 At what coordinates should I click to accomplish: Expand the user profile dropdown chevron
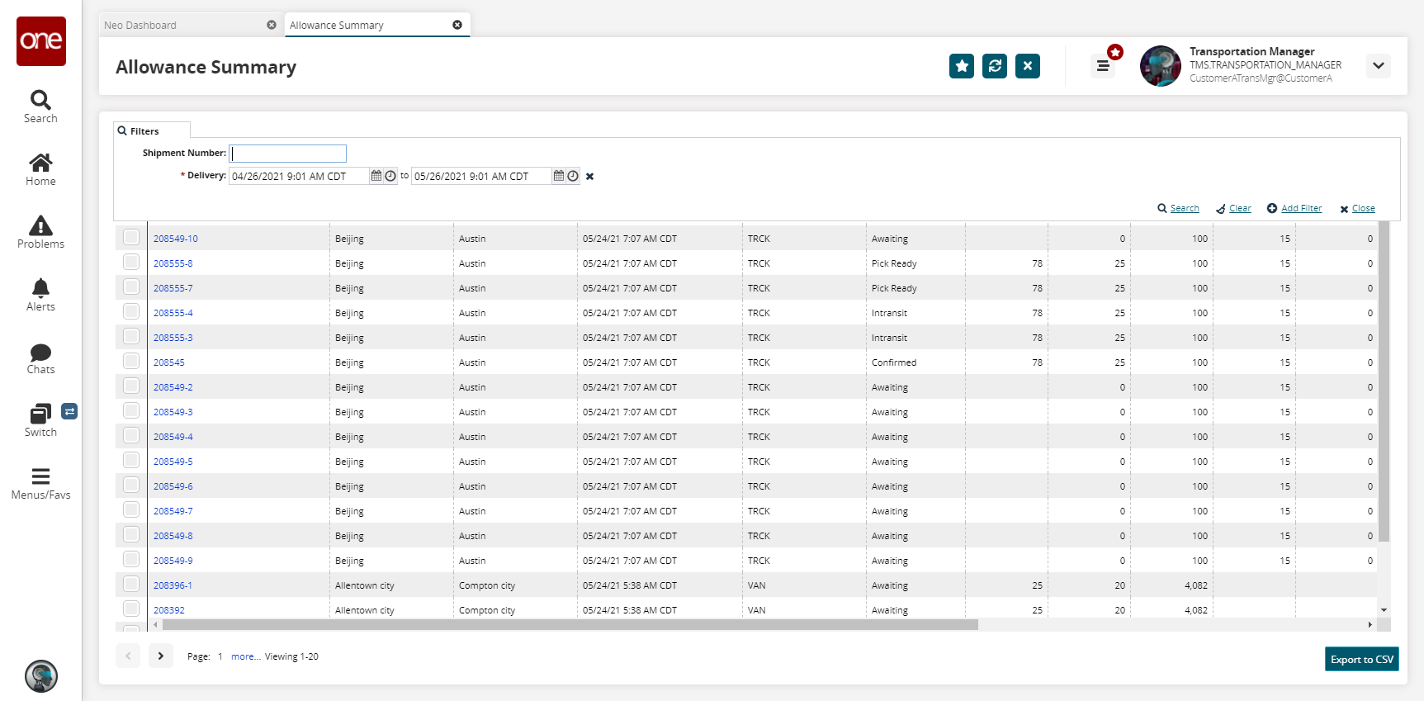pos(1378,66)
